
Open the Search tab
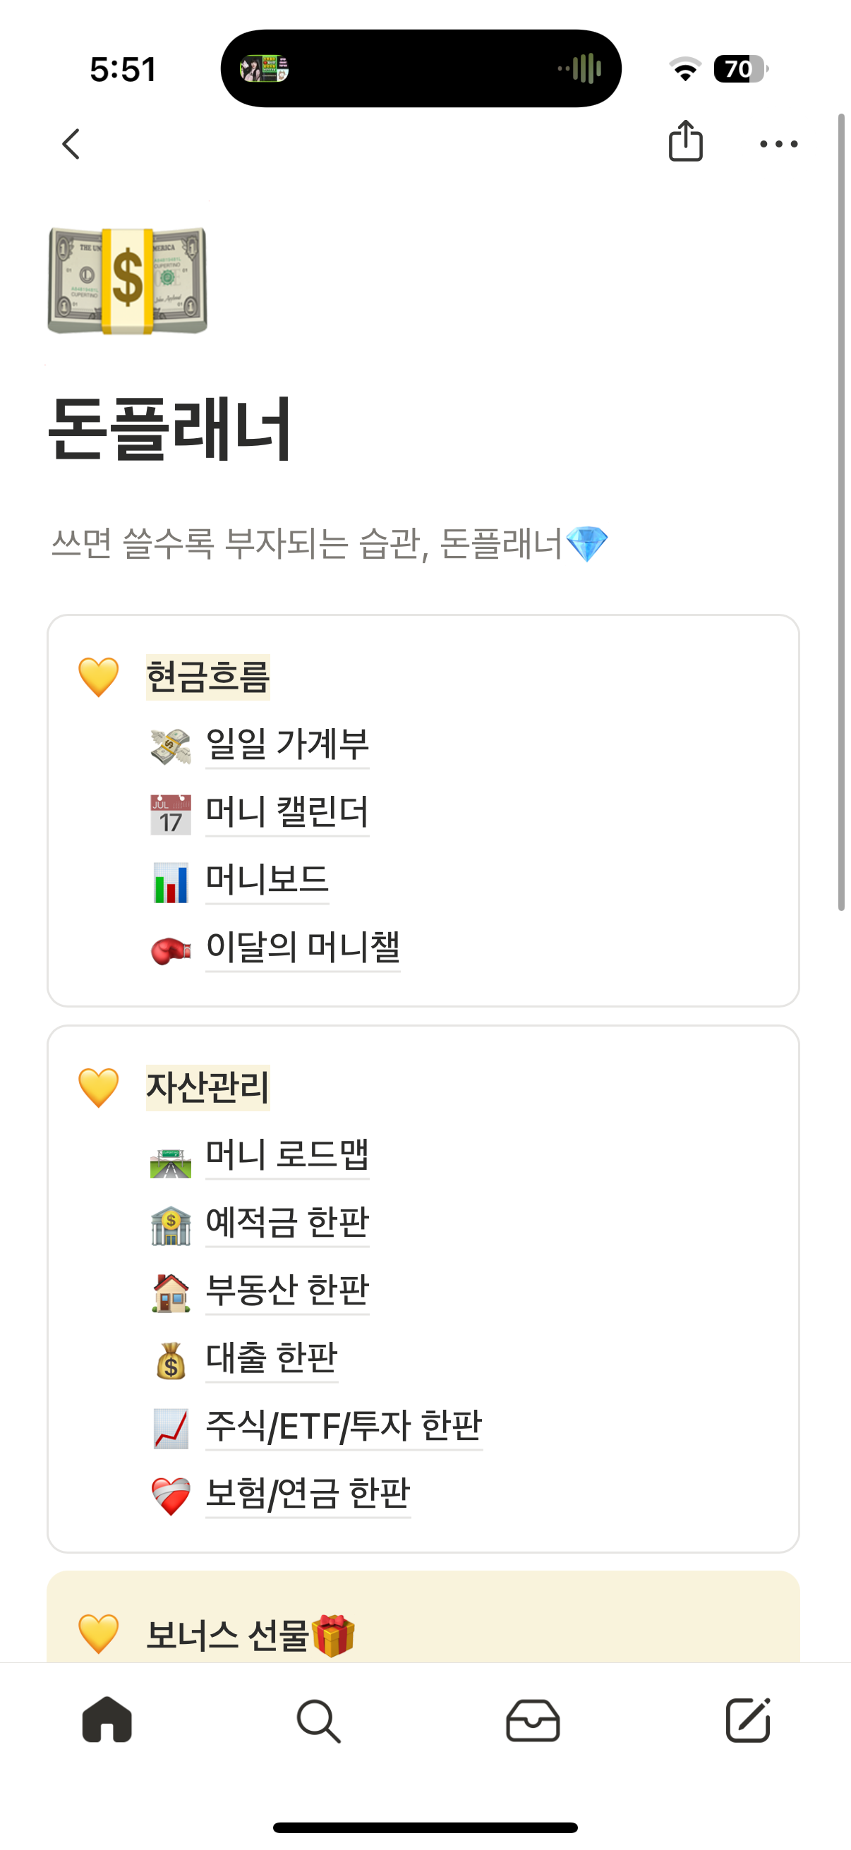point(318,1720)
